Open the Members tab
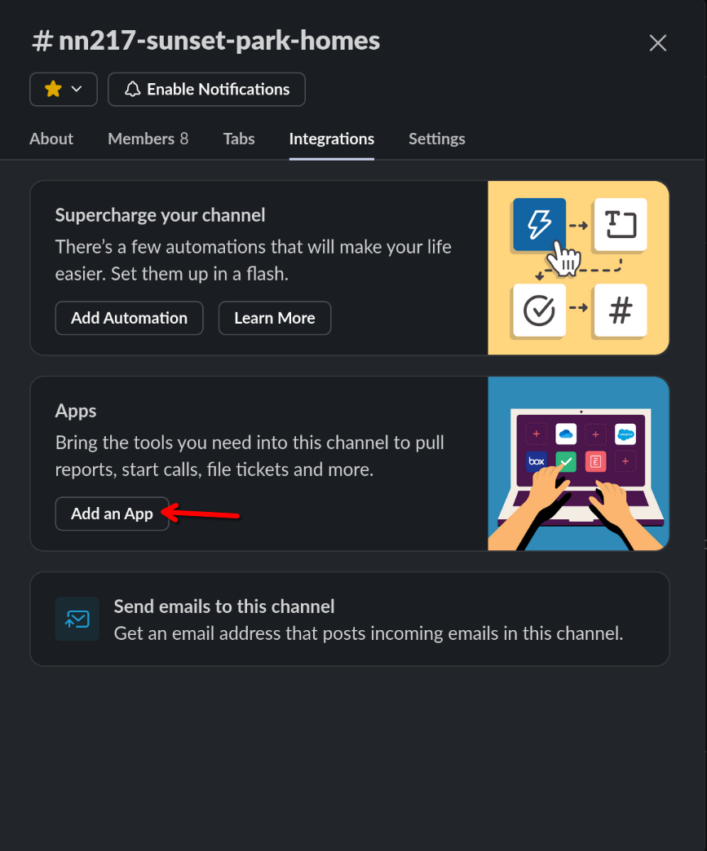The image size is (707, 851). point(148,139)
